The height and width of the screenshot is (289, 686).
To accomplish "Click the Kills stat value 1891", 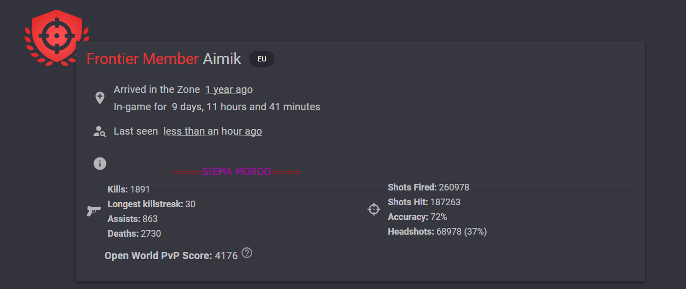I will tap(140, 189).
